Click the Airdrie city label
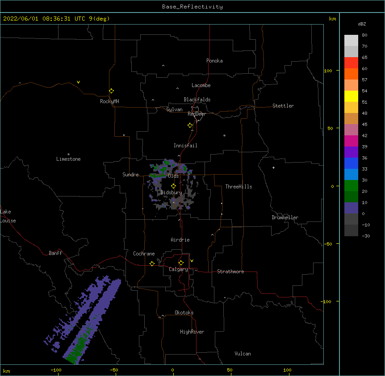The image size is (385, 376). (180, 240)
